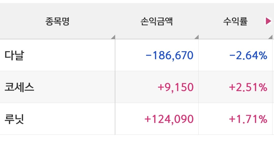Click empty space in 다날 row name cell
This screenshot has height=146, width=274.
[70, 55]
